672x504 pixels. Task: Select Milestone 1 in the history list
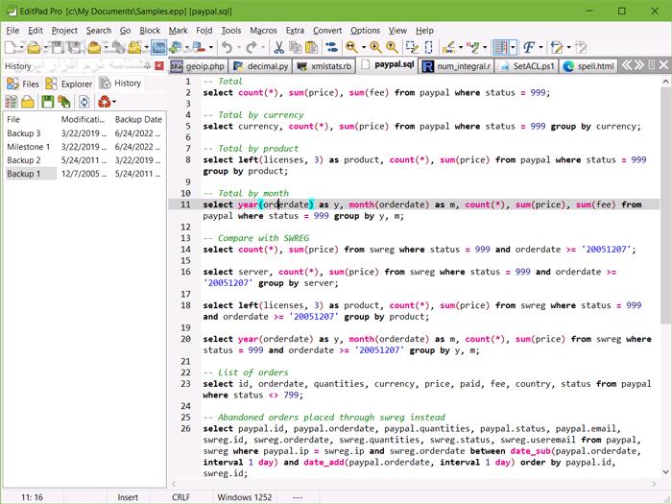[x=28, y=147]
